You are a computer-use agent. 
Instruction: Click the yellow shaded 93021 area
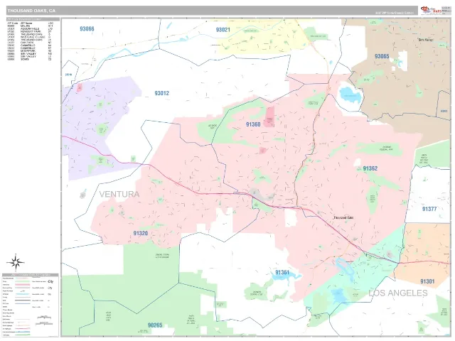tap(262, 38)
